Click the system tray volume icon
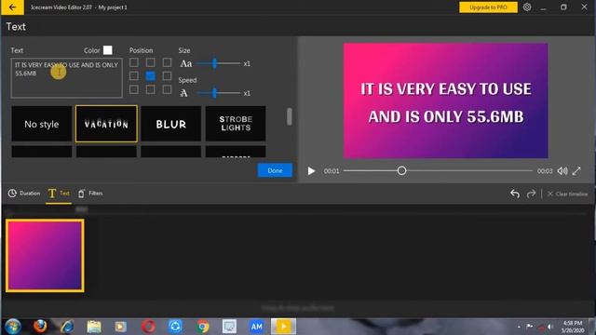Image resolution: width=596 pixels, height=335 pixels. (550, 327)
